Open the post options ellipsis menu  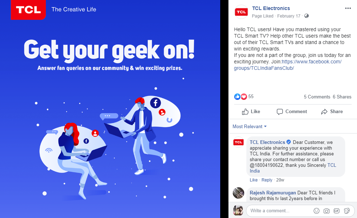[x=348, y=9]
